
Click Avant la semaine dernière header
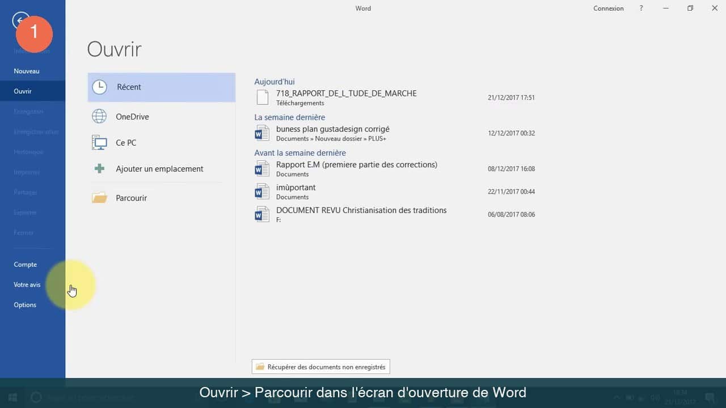coord(300,153)
